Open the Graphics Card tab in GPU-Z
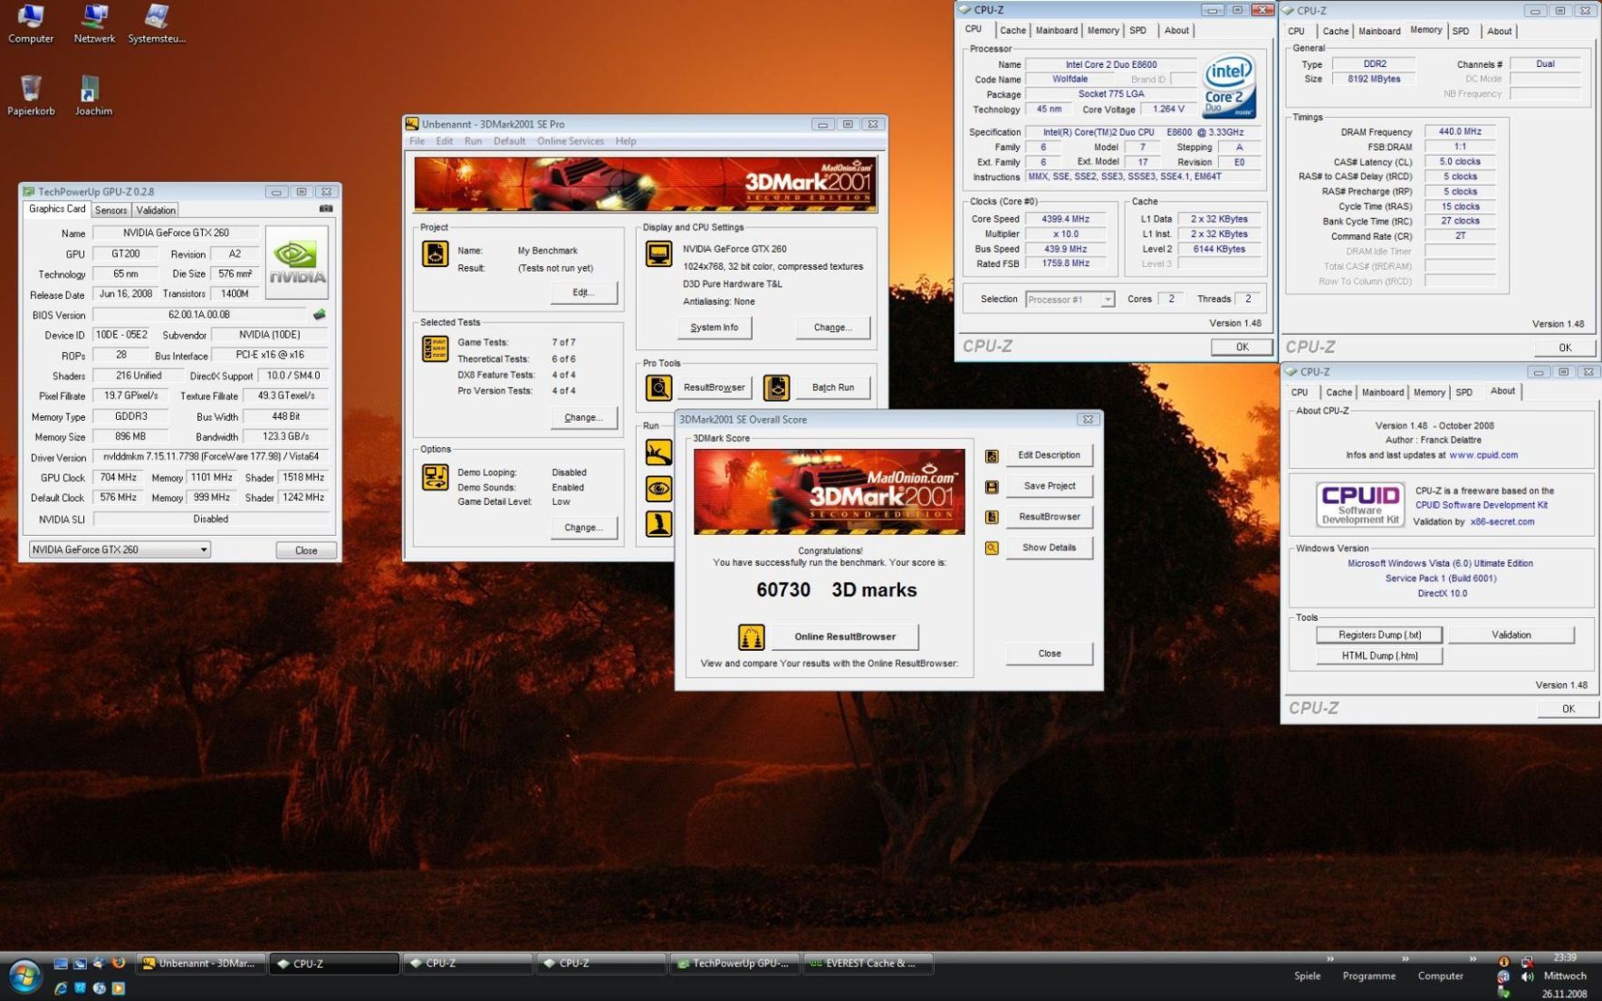Screen dimensions: 1602x1001 coord(57,209)
